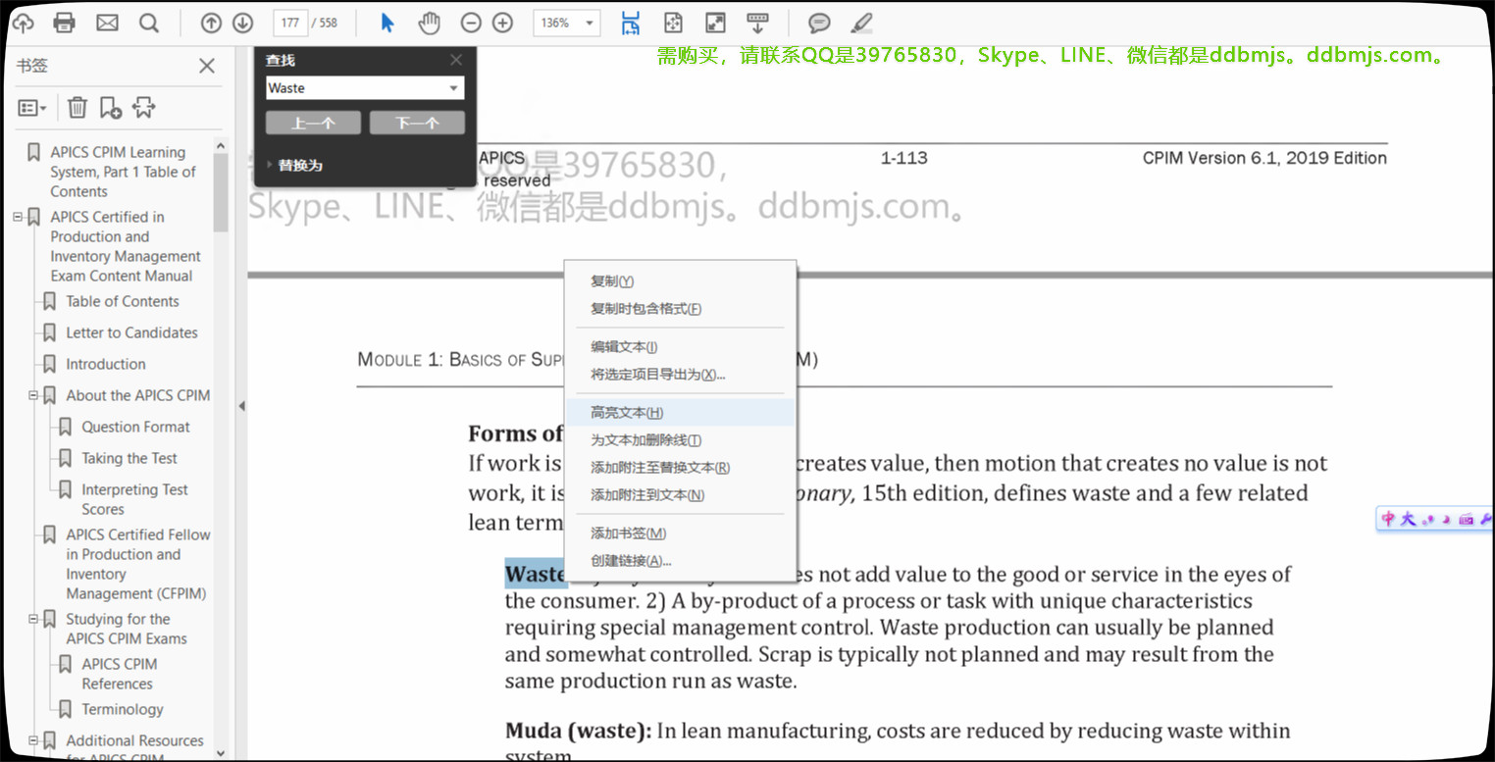
Task: Click the 上一个 previous result button
Action: [x=313, y=123]
